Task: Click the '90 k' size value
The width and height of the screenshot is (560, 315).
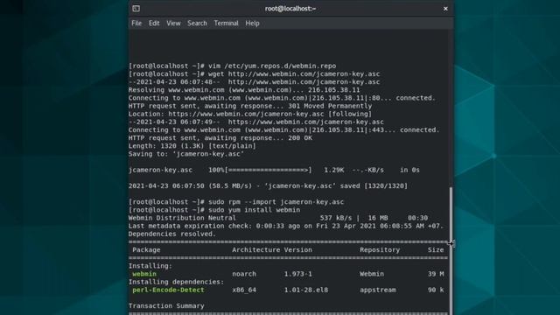Action: click(436, 290)
